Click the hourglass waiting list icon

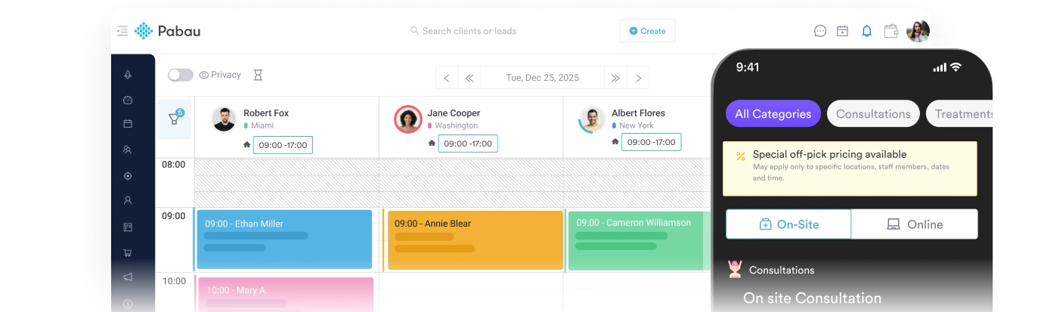click(258, 76)
